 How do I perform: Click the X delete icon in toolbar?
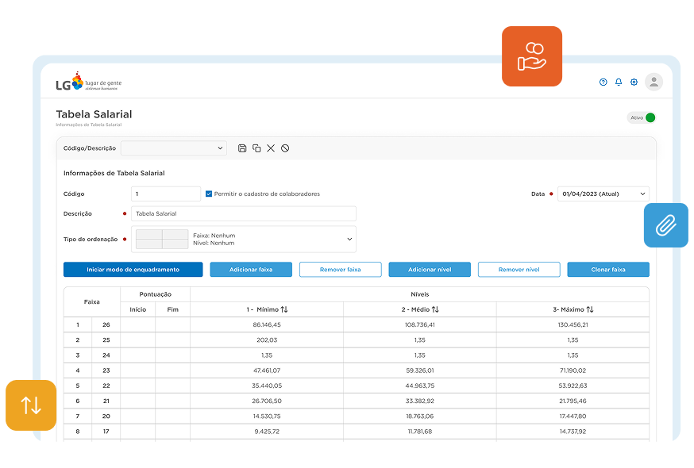271,148
